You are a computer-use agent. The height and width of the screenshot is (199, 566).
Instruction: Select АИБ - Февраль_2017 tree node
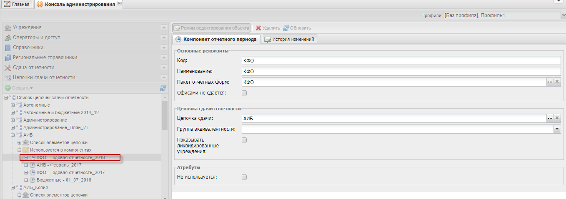point(59,165)
